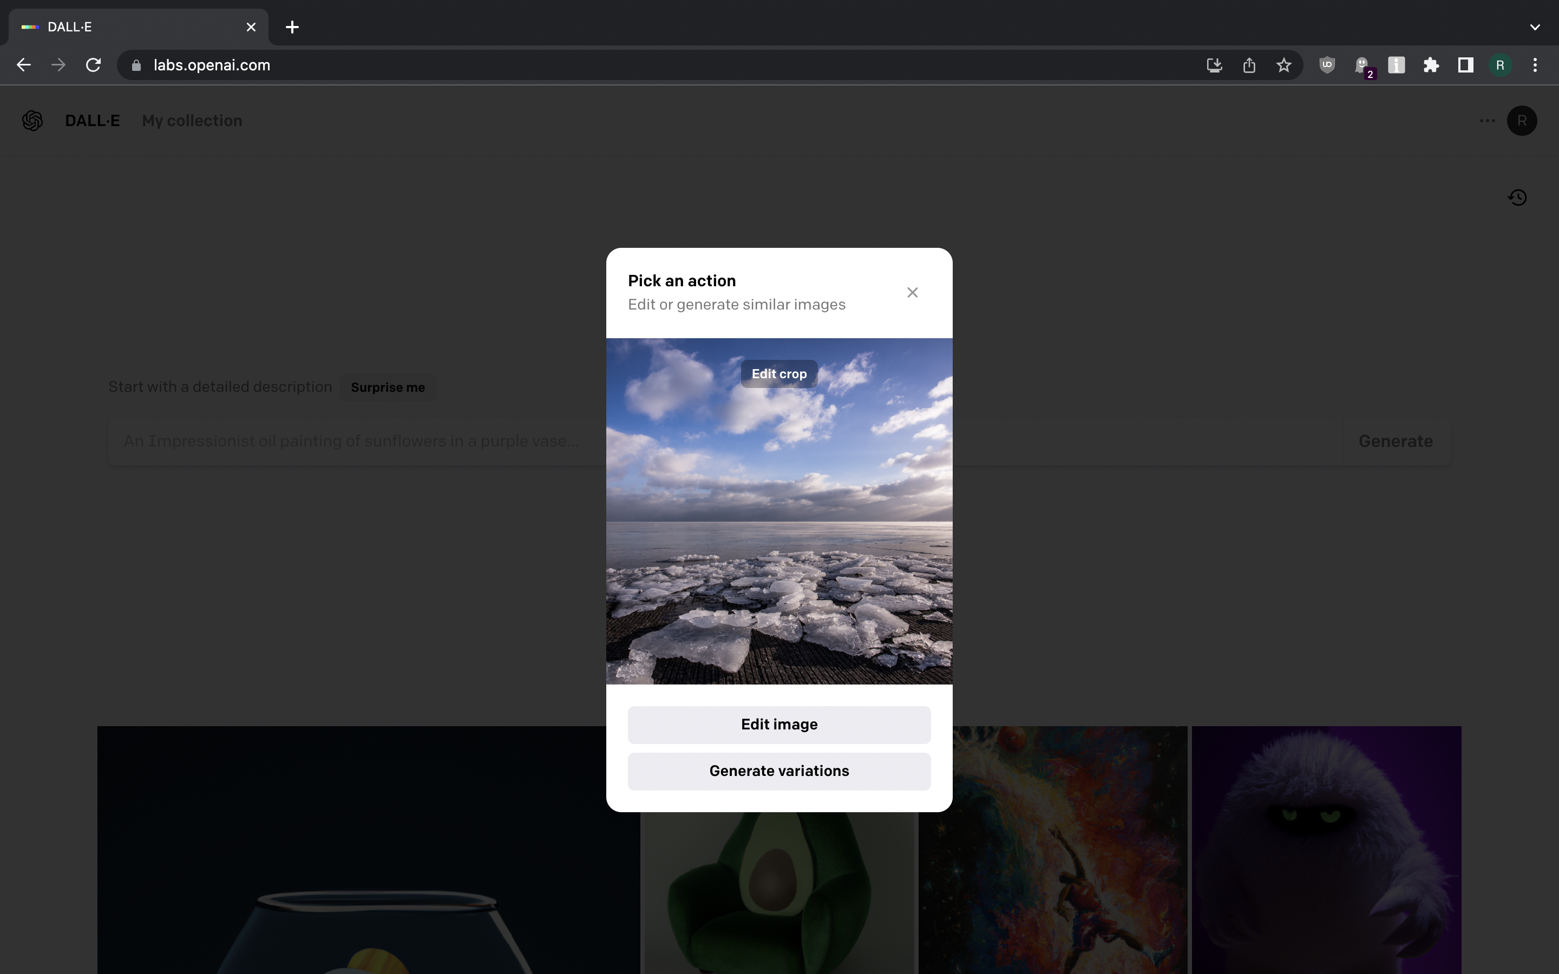Click the install app icon in address bar

click(x=1214, y=65)
